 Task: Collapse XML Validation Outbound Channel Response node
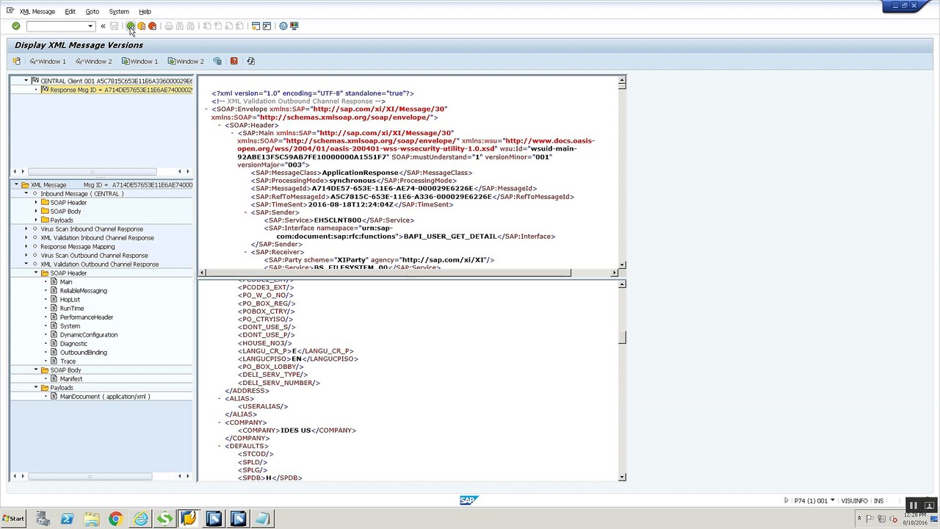pos(26,264)
